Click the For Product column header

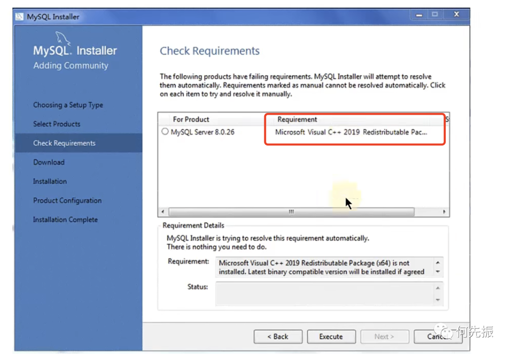tap(191, 119)
